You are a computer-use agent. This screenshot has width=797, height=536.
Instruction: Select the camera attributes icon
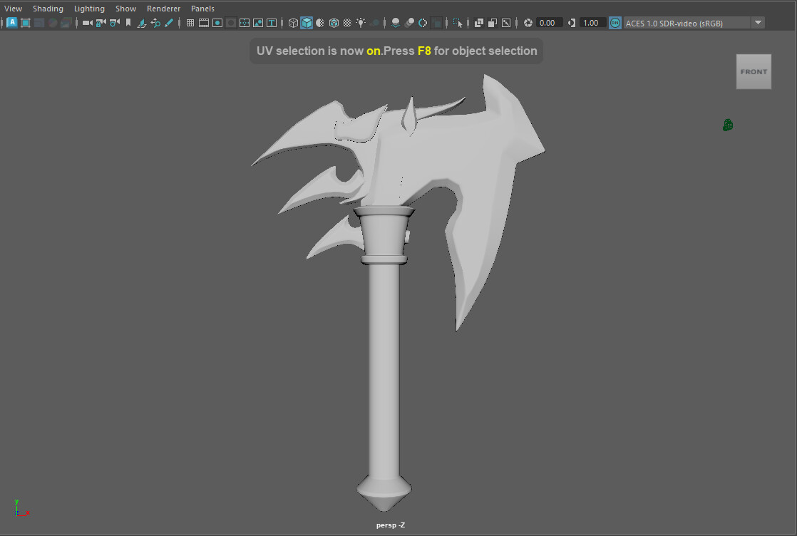tap(113, 22)
